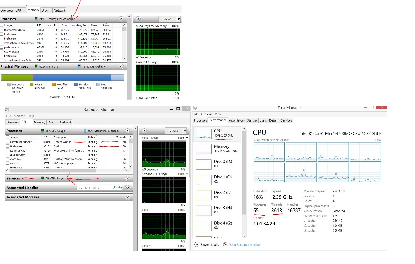Click the blue Standby legend swatch
415x264 pixels.
(76, 85)
